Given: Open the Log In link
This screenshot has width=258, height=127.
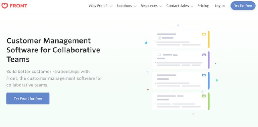Looking at the screenshot, I should 220,6.
